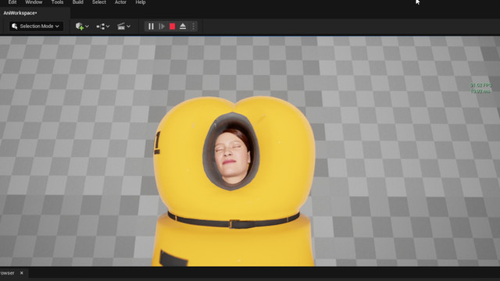Click the add content cube icon
Image resolution: width=500 pixels, height=281 pixels.
pos(80,27)
